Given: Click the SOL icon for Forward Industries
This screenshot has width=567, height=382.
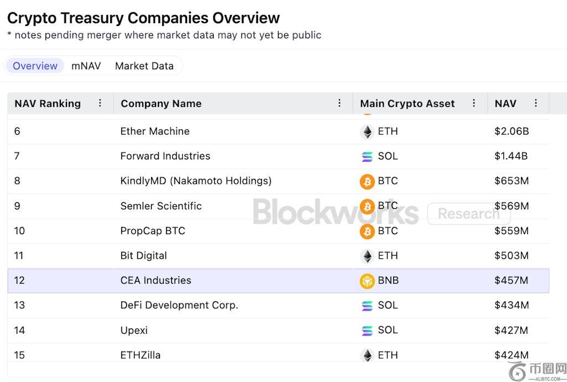Looking at the screenshot, I should coord(367,157).
